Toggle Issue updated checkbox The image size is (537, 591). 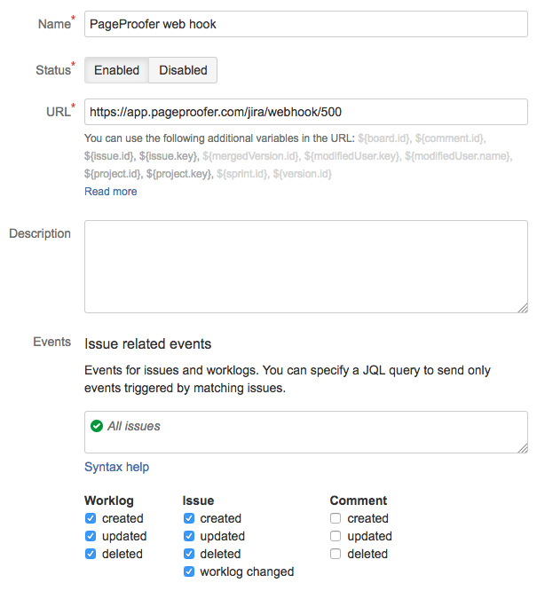[189, 536]
